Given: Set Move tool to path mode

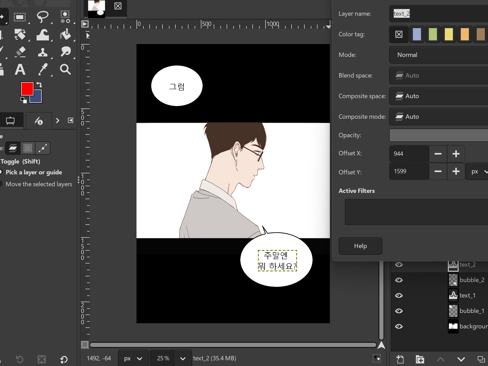Looking at the screenshot, I should 42,148.
